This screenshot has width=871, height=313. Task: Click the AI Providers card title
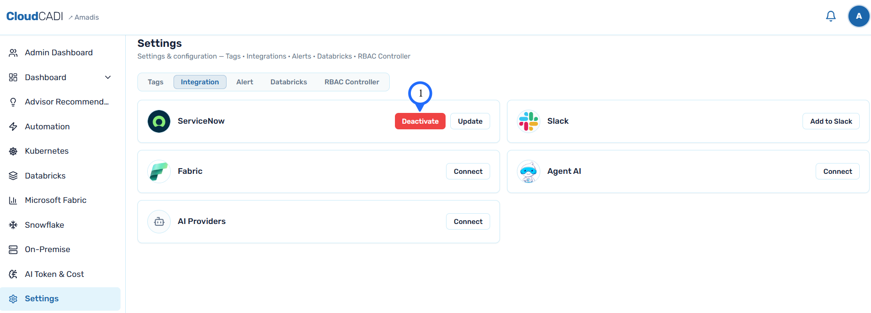pos(202,221)
